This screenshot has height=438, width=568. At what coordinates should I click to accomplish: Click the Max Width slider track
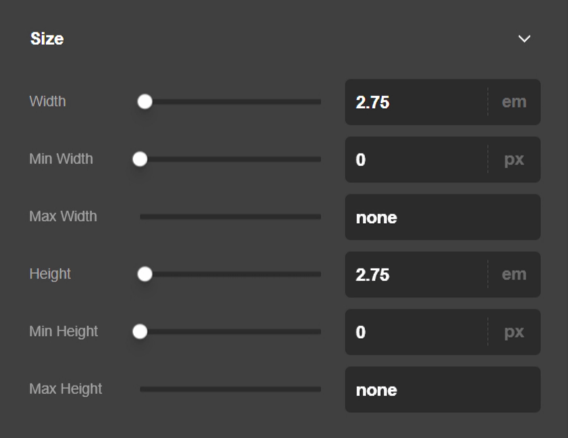coord(230,217)
